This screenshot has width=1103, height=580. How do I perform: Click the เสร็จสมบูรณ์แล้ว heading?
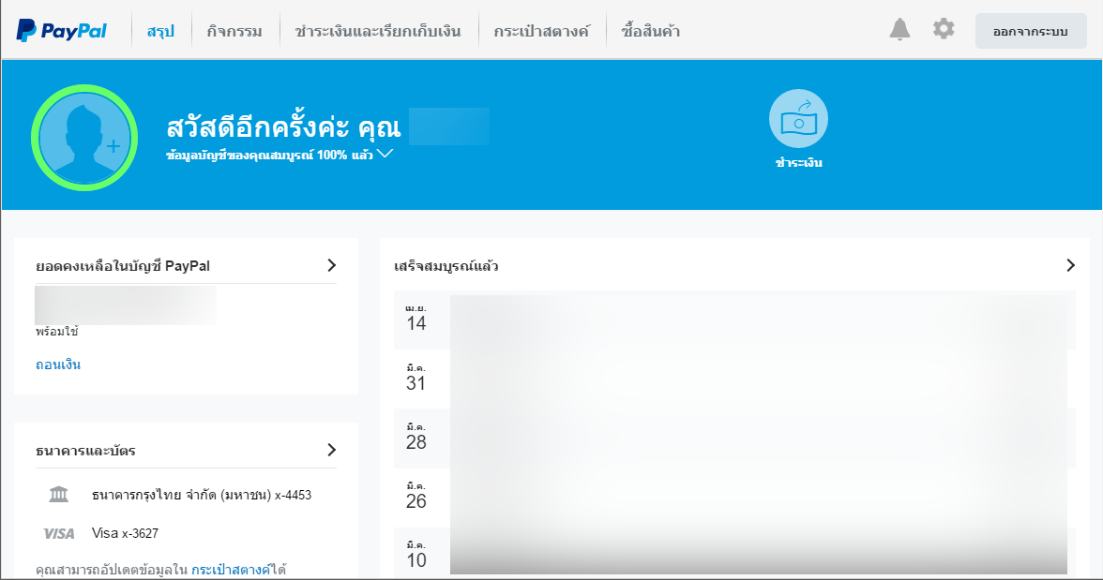pyautogui.click(x=446, y=266)
